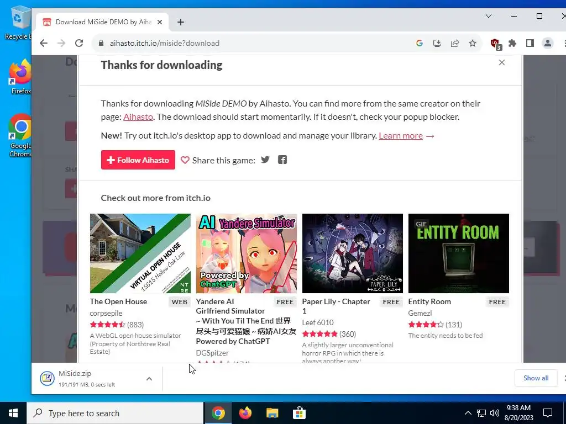Image resolution: width=566 pixels, height=424 pixels.
Task: Open the Entity Room GIF thumbnail
Action: (x=458, y=253)
